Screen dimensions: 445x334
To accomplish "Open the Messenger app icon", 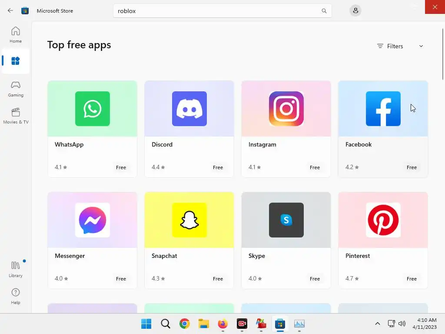I will pos(93,220).
